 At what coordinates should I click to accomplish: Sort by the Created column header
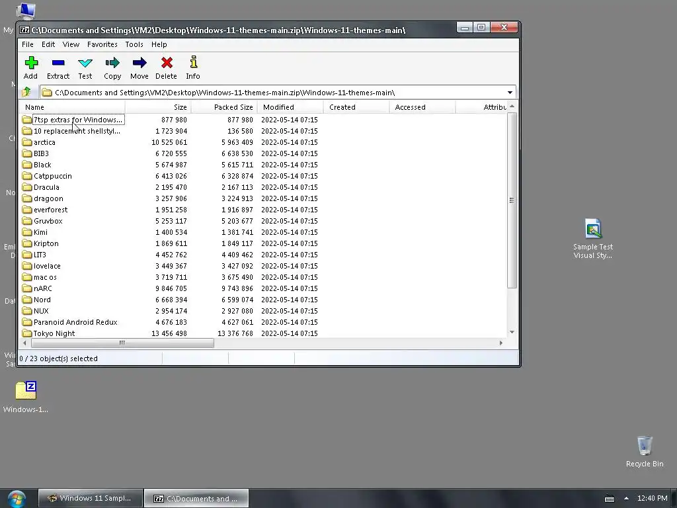coord(356,107)
